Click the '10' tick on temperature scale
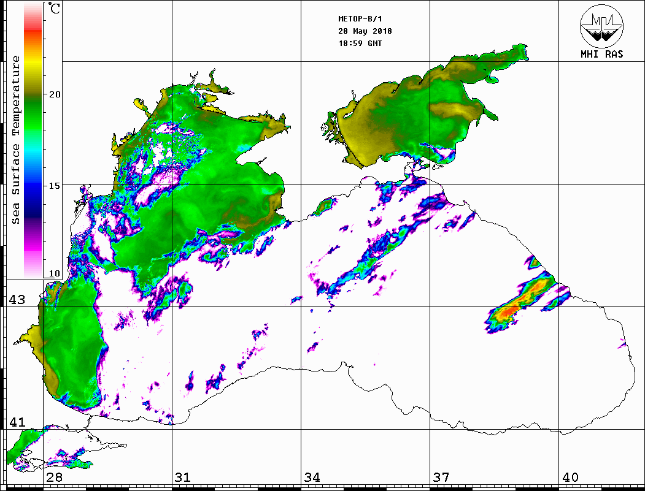 pos(54,273)
